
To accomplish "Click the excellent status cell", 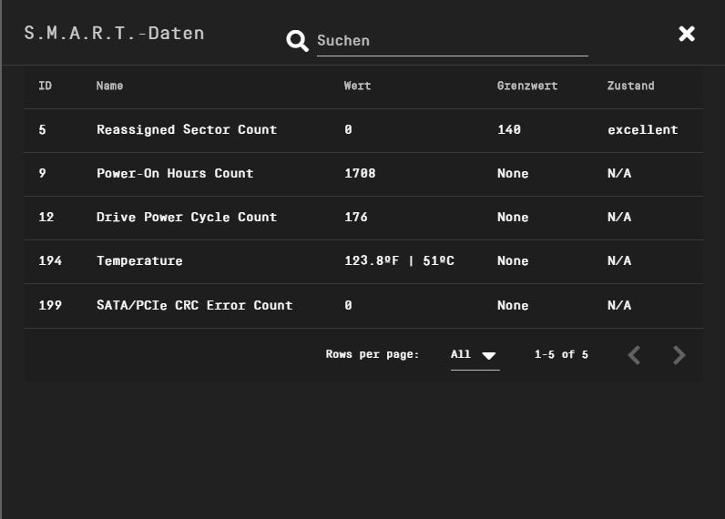I will (643, 130).
